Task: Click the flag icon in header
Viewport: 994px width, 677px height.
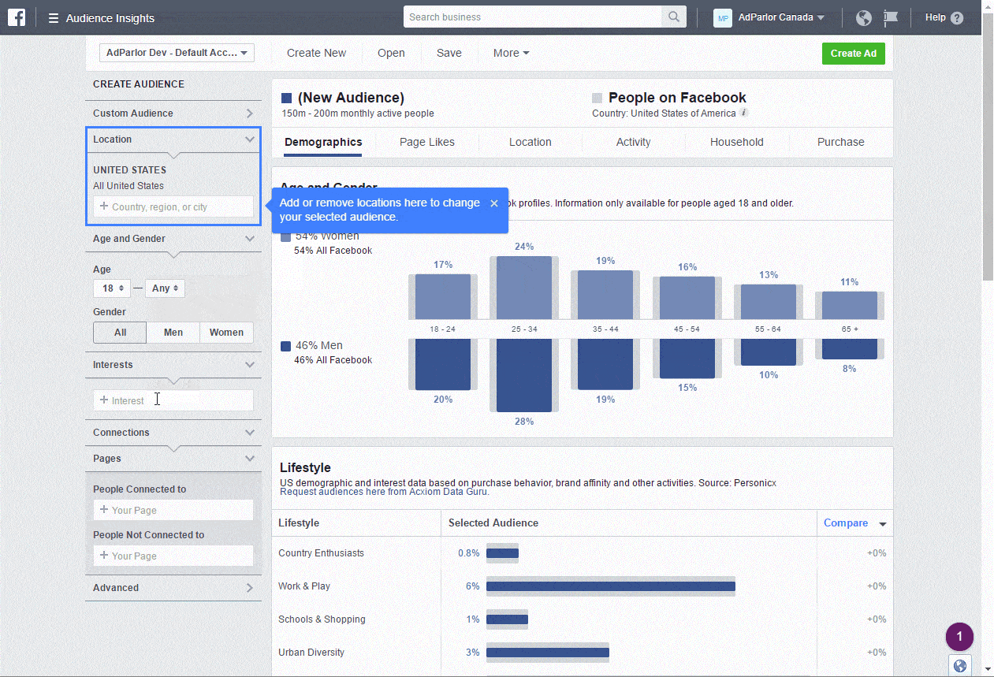Action: (x=890, y=18)
